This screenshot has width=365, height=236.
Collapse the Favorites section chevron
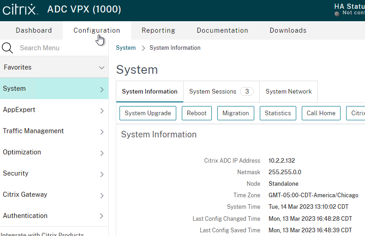(102, 68)
